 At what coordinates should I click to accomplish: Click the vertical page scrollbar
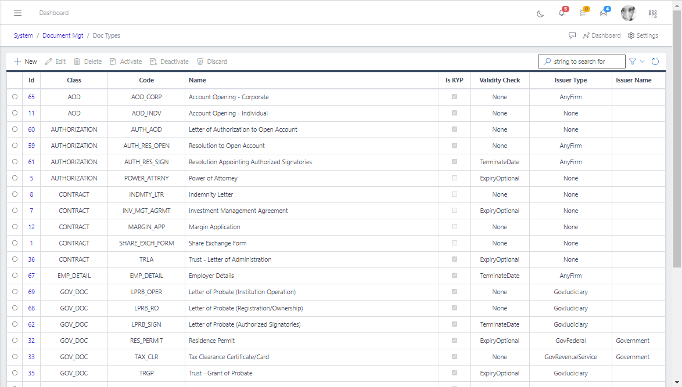click(x=677, y=139)
